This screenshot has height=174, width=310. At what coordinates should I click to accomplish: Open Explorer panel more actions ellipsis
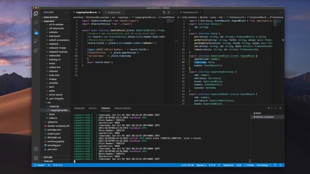click(x=66, y=12)
